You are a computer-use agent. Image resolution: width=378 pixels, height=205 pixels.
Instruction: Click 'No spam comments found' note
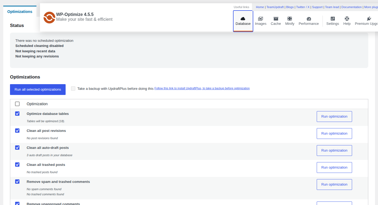[x=44, y=189]
